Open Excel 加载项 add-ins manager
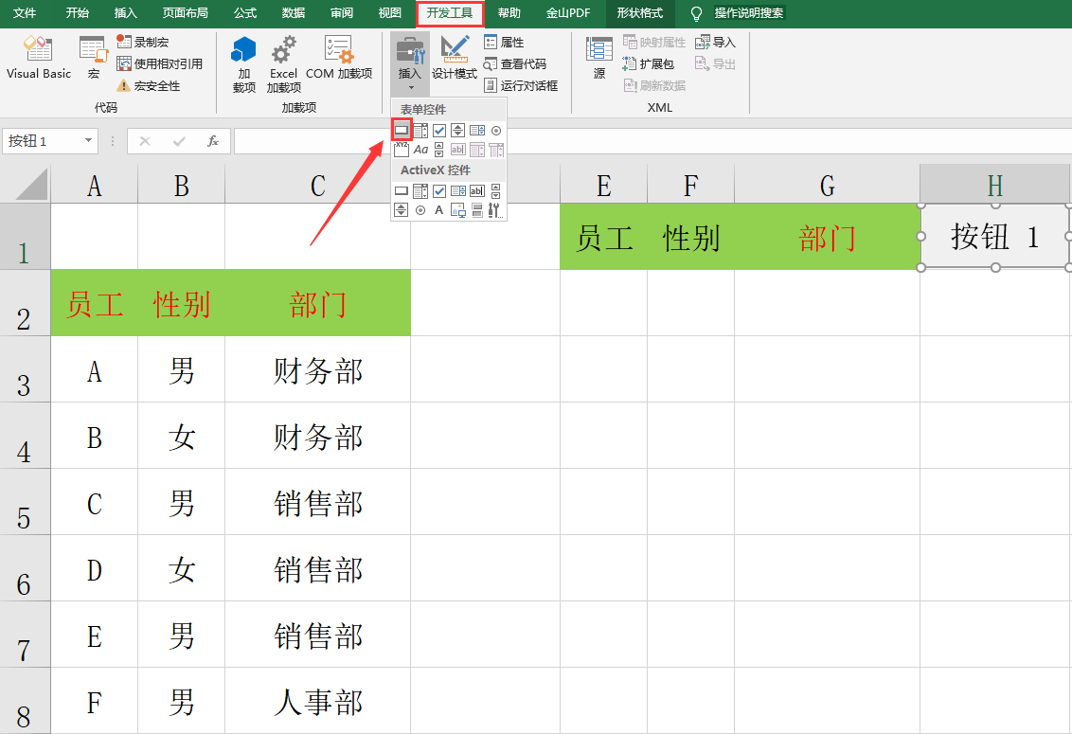The image size is (1072, 734). pos(284,64)
